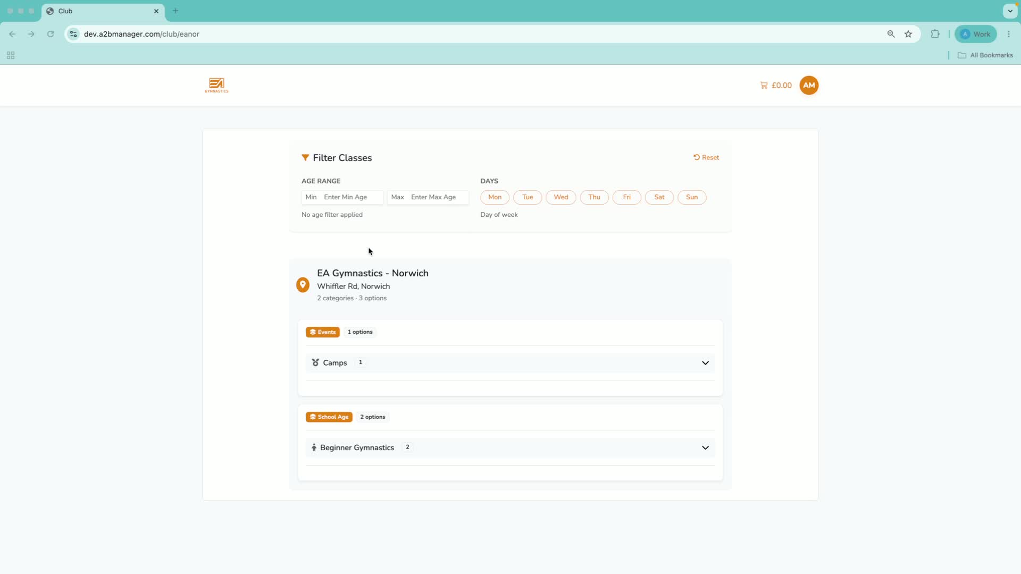Screen dimensions: 1021x574
Task: Open the browser extensions icon
Action: point(935,34)
